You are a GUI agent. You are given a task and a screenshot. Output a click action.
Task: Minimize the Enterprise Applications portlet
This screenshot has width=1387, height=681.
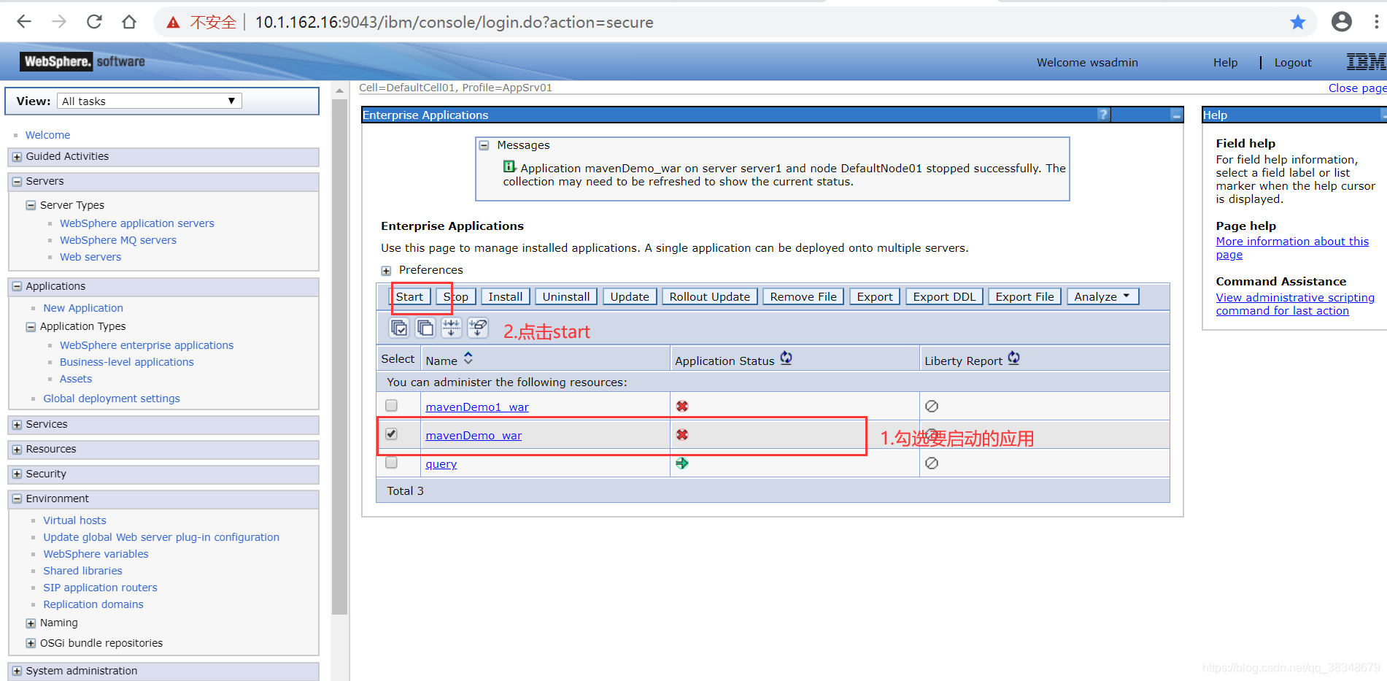tap(1176, 115)
